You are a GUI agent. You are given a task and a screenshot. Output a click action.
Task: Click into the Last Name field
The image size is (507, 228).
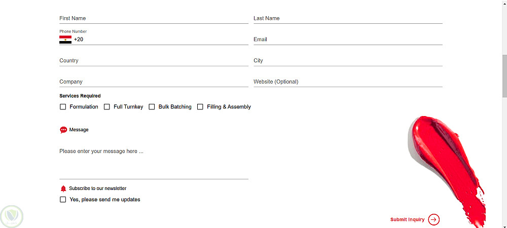tap(348, 18)
